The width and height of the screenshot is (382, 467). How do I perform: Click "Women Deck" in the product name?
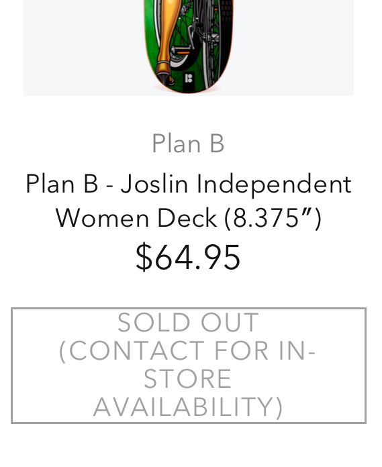(x=136, y=218)
